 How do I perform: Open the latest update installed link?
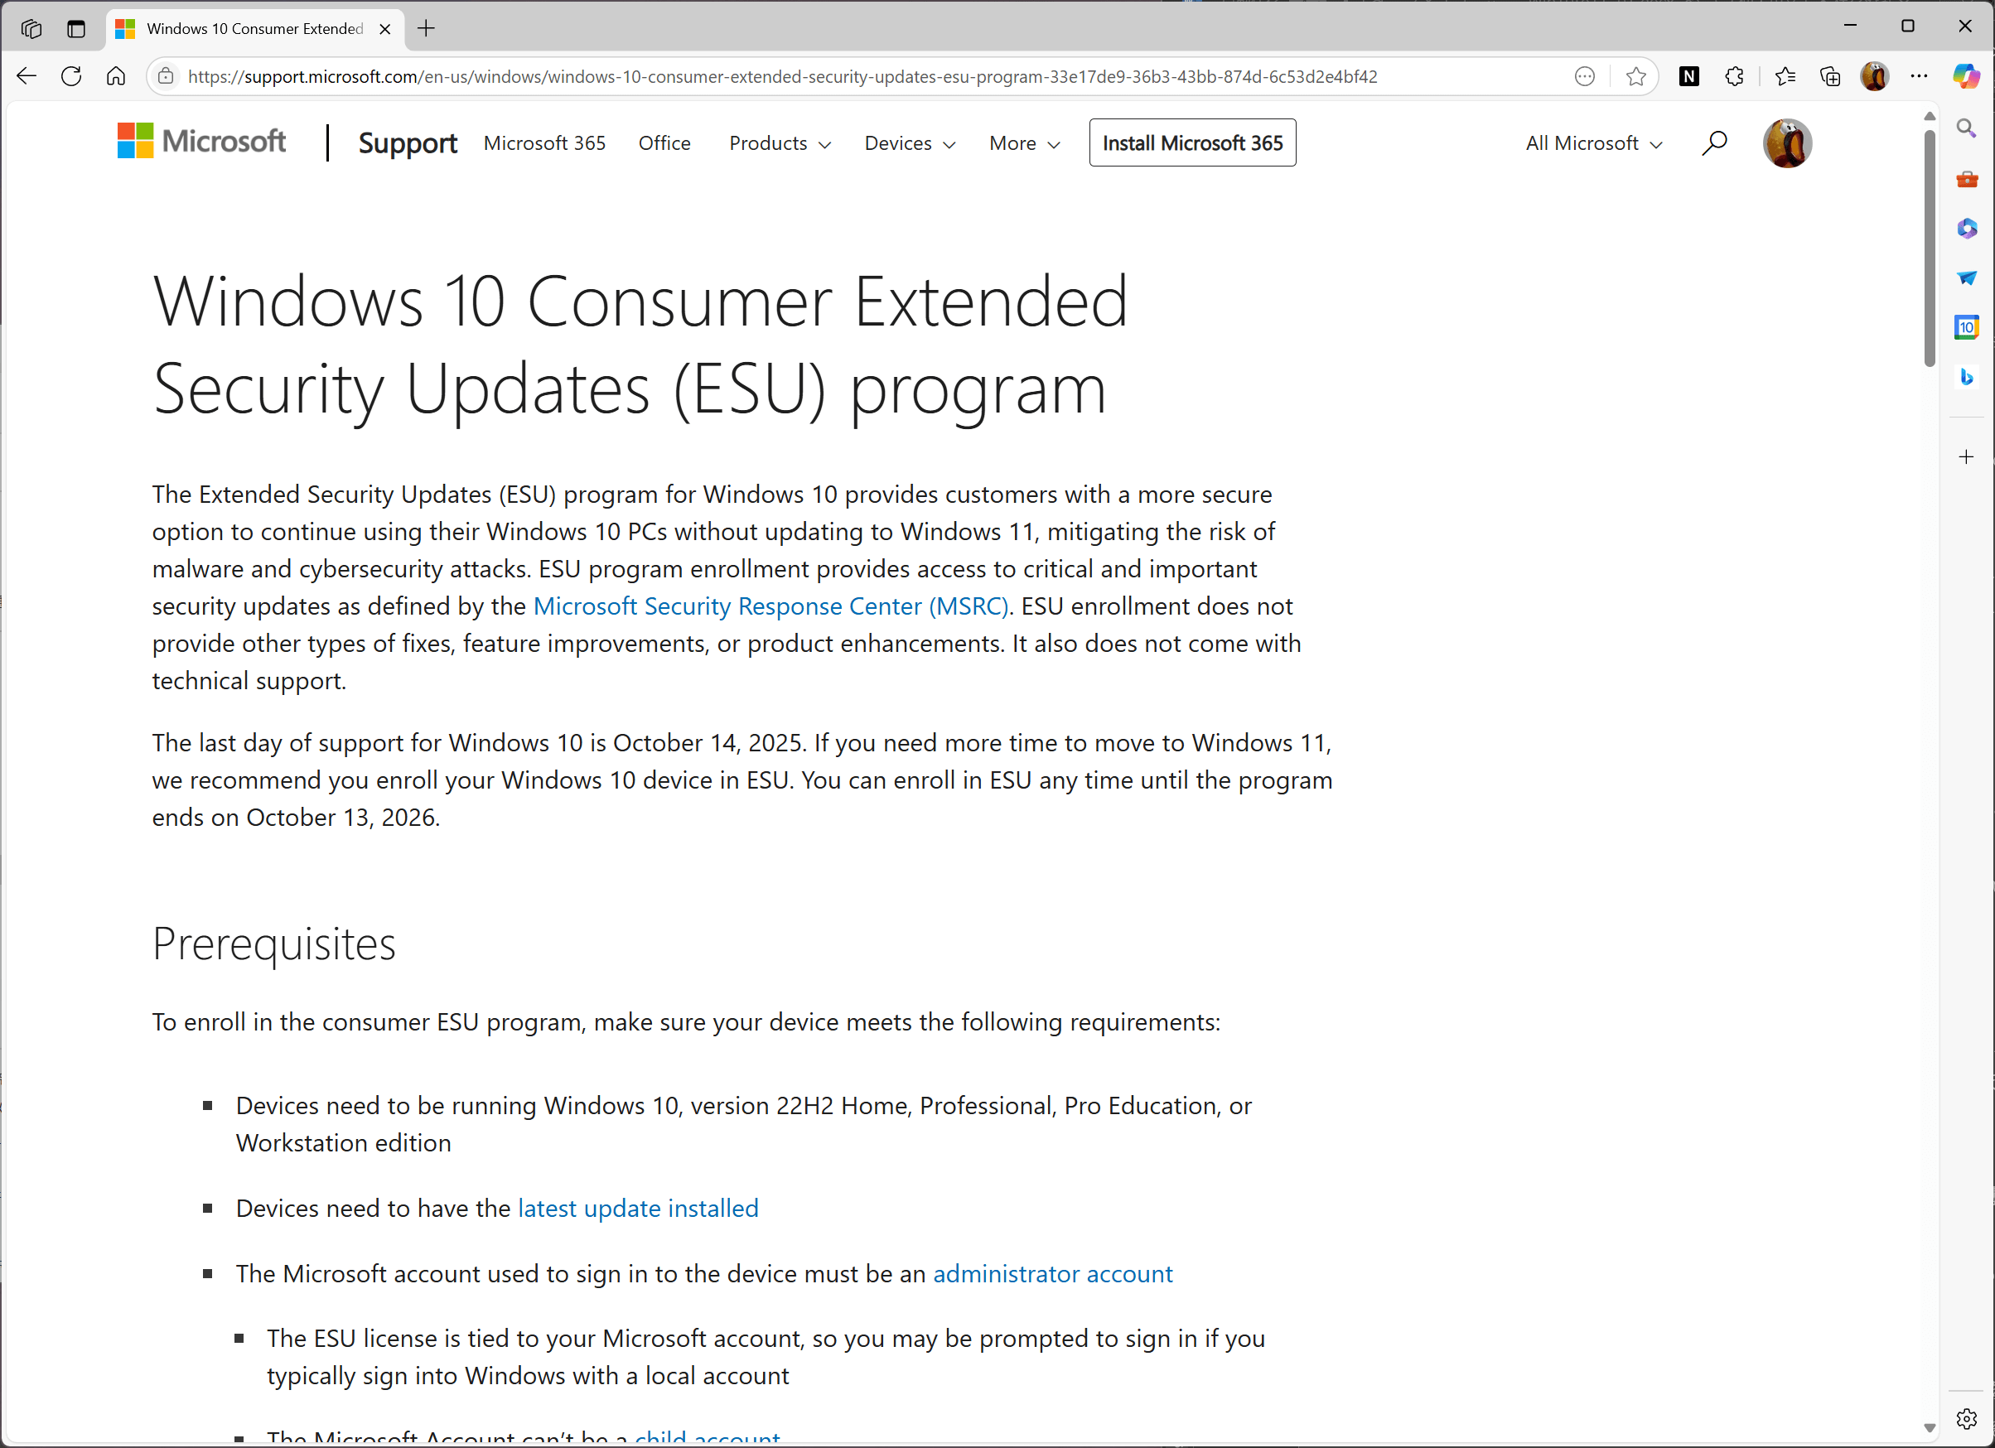(x=638, y=1208)
